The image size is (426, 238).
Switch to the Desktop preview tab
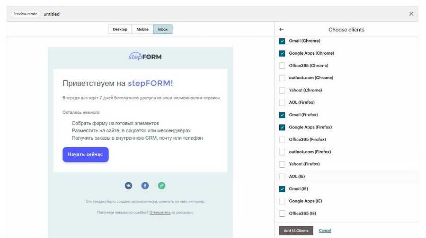click(x=120, y=29)
